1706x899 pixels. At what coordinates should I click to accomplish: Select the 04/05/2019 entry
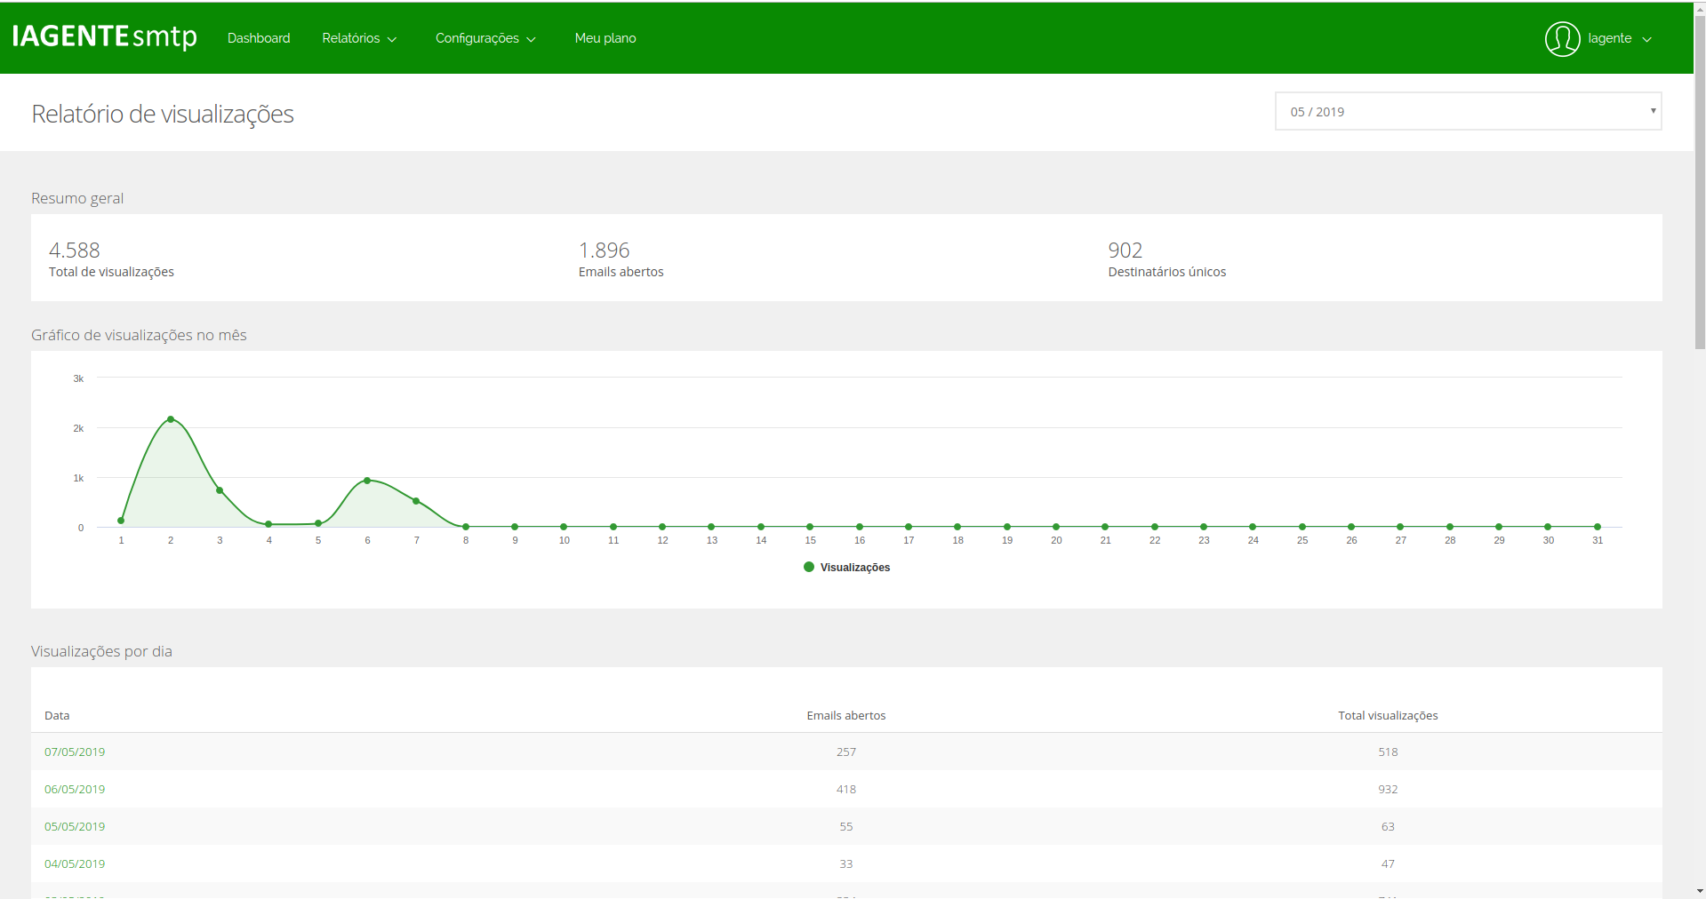click(75, 863)
